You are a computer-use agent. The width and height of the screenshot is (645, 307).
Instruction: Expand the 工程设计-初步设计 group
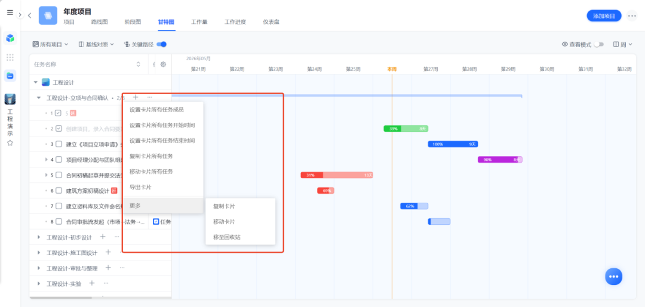[x=39, y=237]
